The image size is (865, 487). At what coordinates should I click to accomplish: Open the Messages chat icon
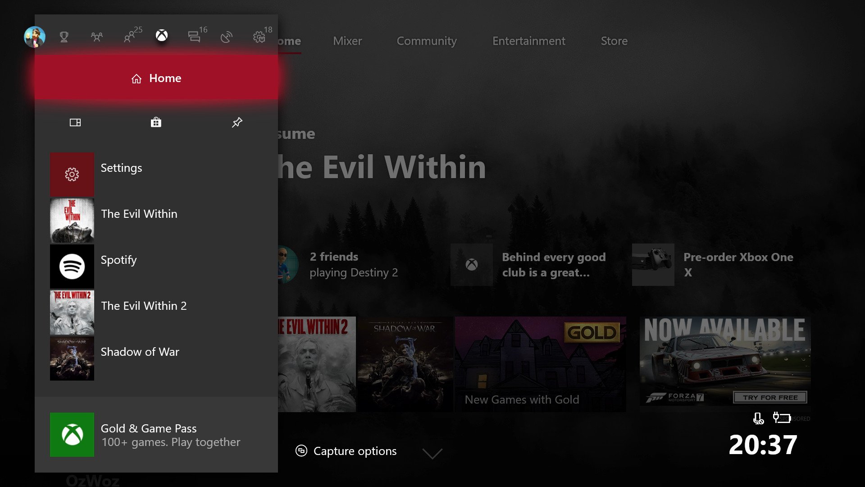(x=194, y=37)
